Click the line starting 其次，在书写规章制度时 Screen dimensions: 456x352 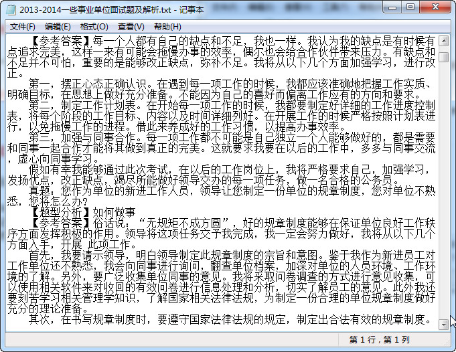point(229,320)
